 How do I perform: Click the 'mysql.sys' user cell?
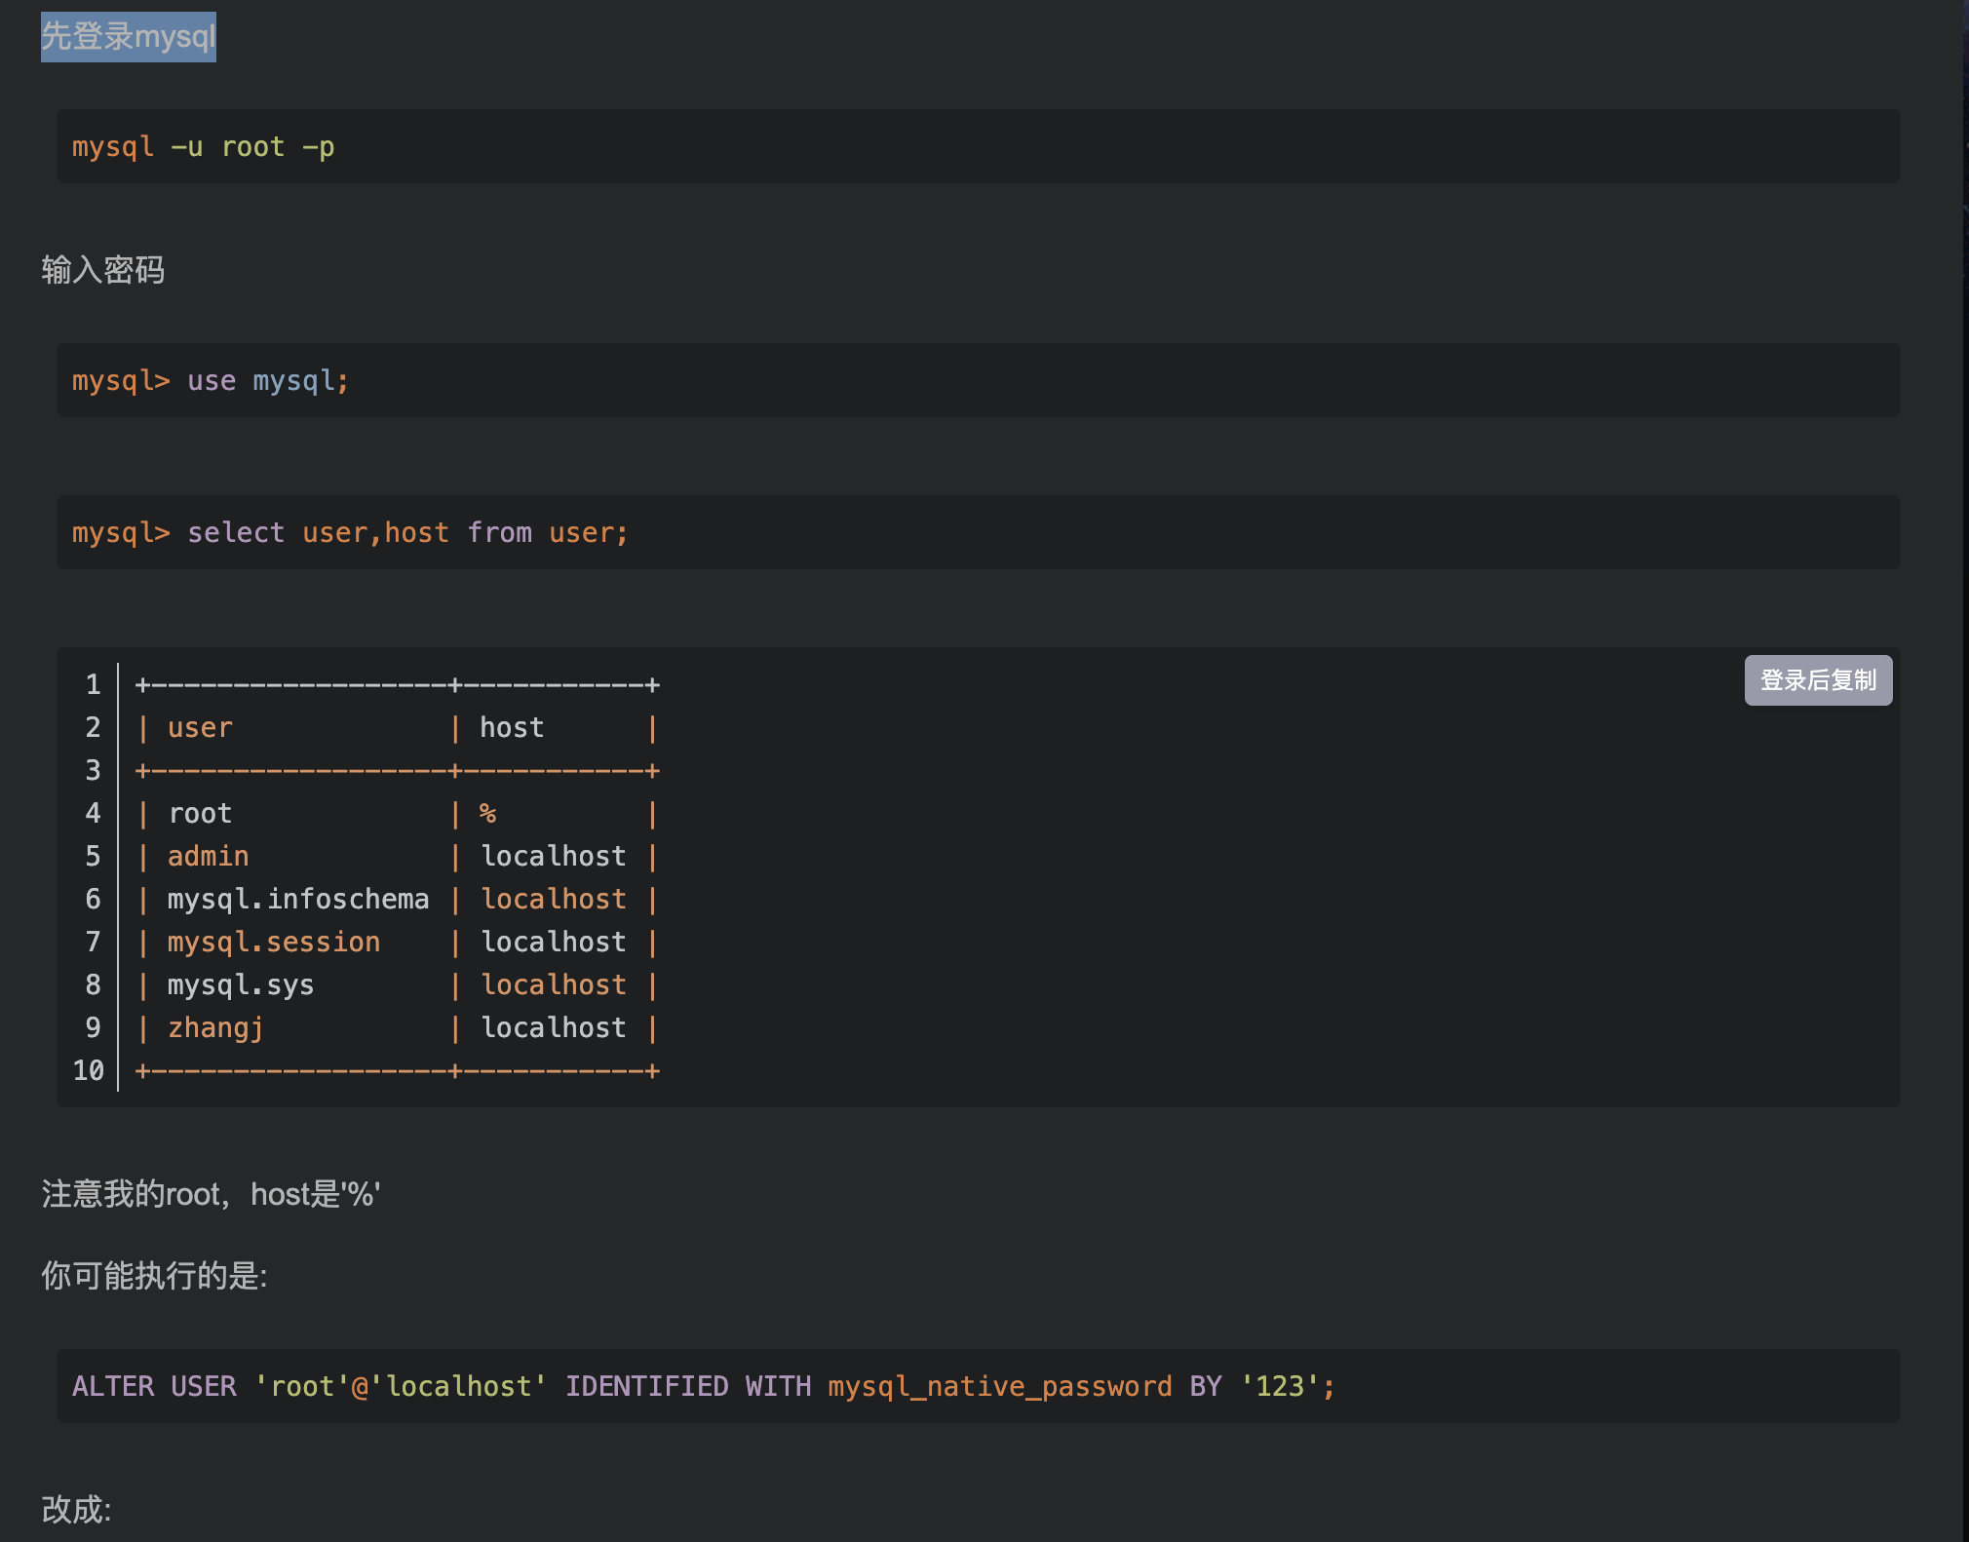coord(241,984)
